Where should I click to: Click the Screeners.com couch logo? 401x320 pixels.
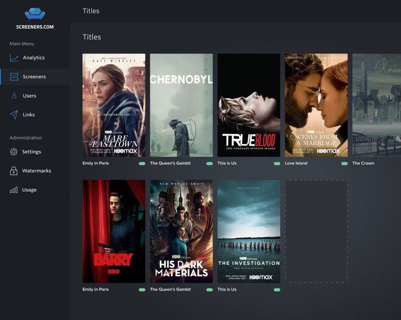coord(35,14)
